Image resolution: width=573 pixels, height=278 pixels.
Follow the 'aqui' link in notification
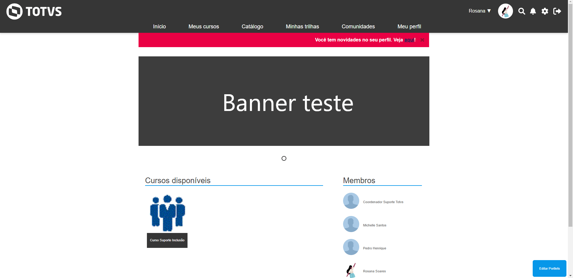[x=409, y=40]
